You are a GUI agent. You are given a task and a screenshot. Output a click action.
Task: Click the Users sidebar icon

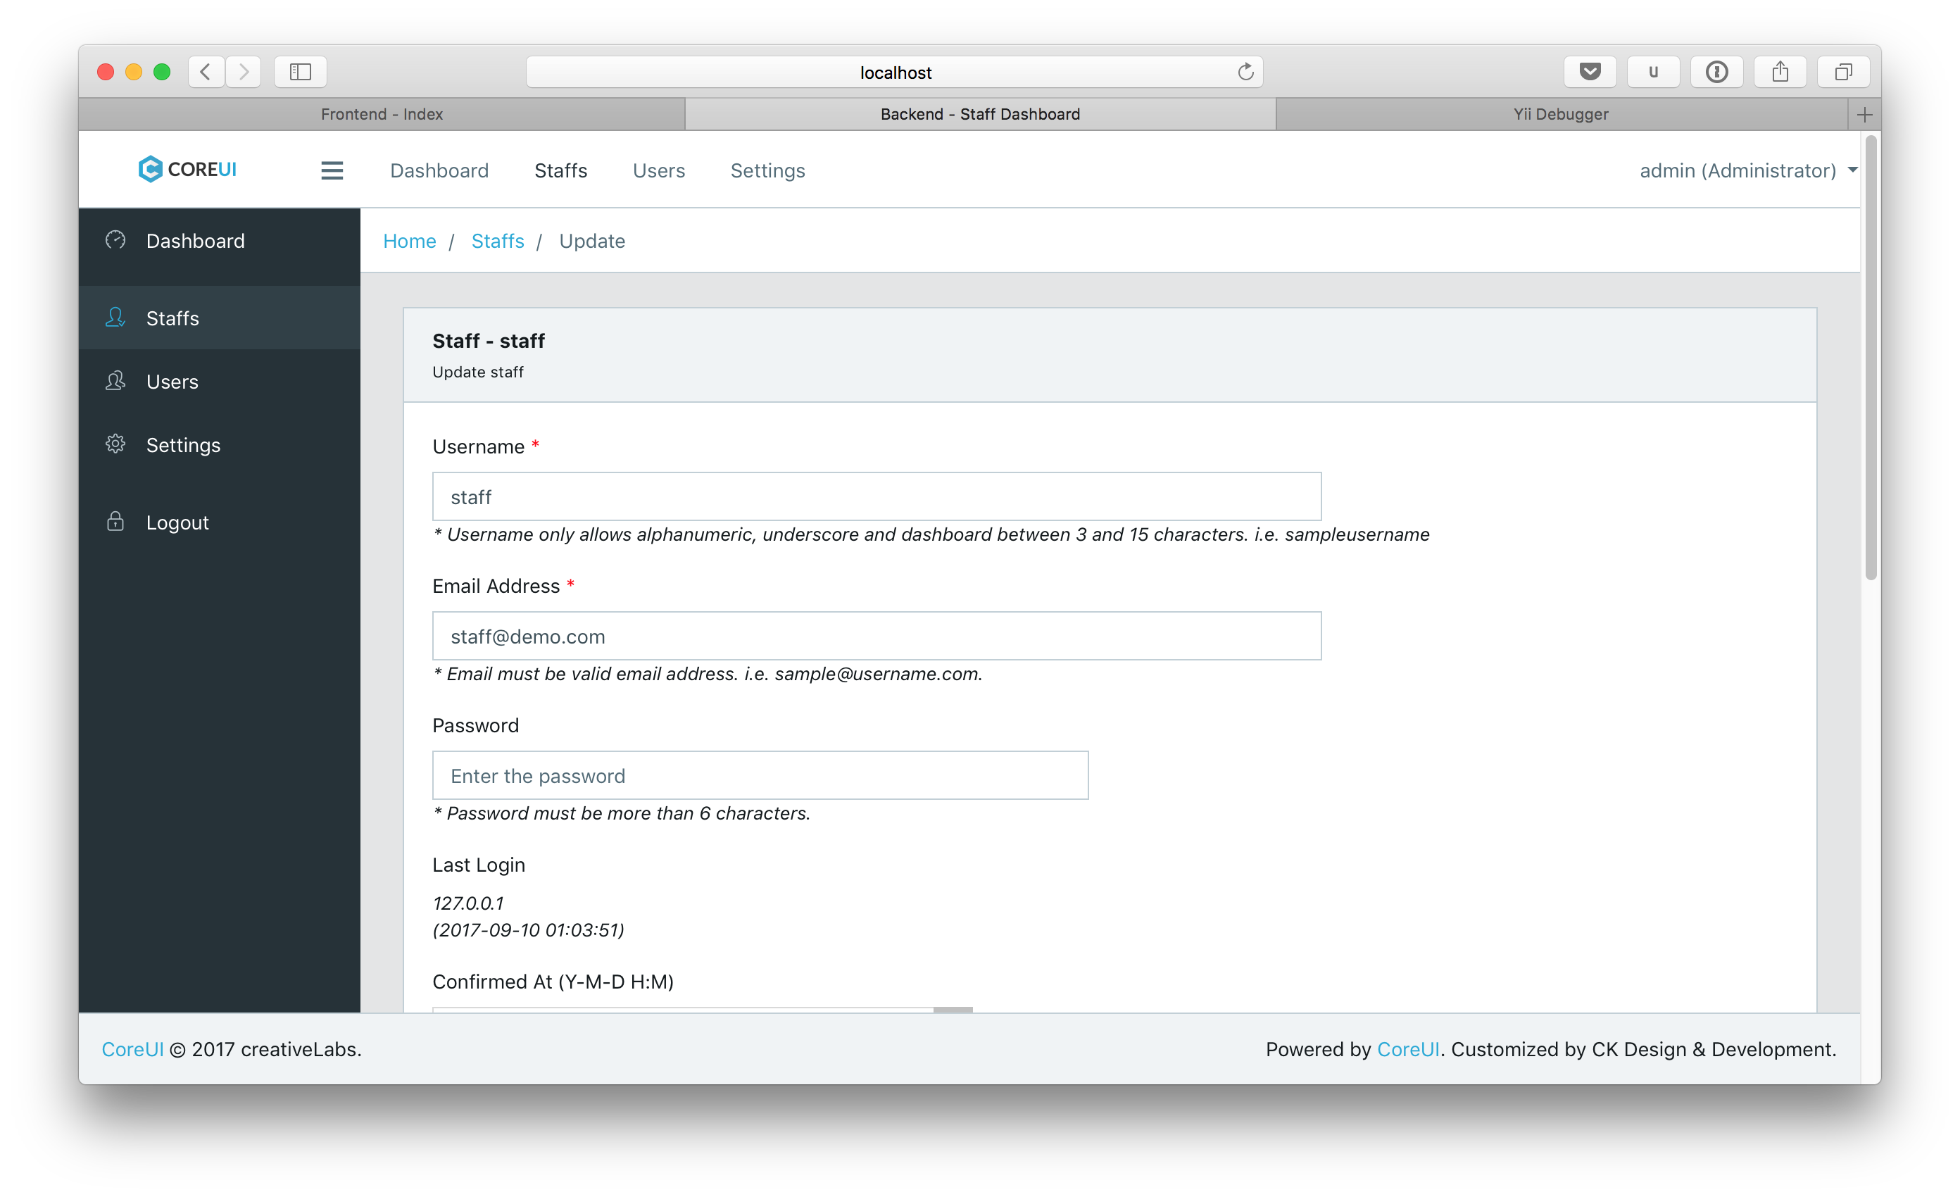115,381
